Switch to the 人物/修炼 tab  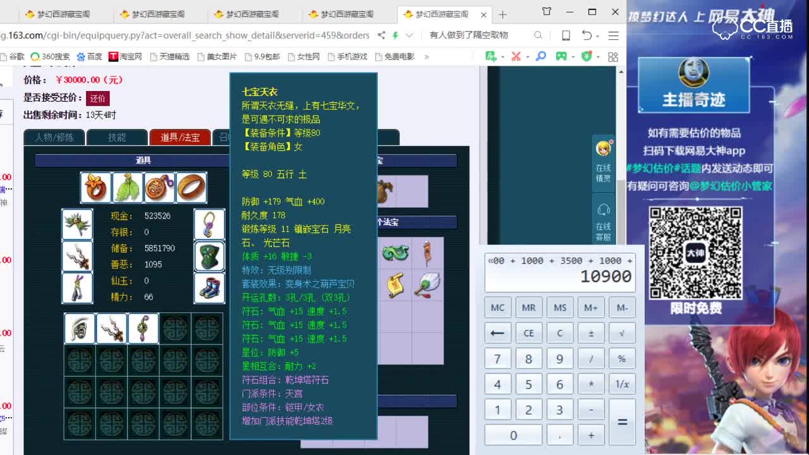coord(54,137)
